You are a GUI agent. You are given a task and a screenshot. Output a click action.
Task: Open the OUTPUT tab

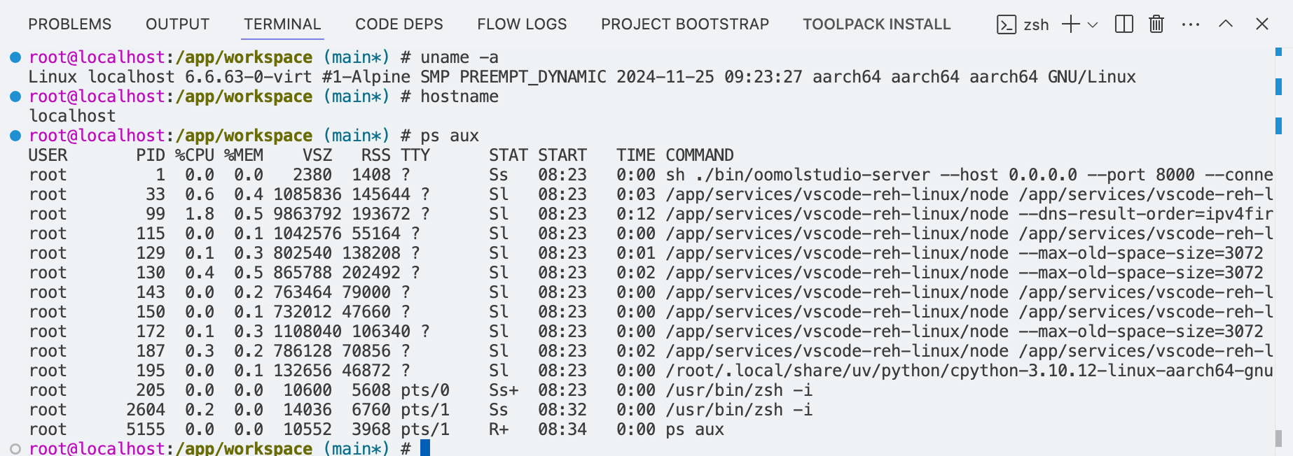(x=177, y=24)
